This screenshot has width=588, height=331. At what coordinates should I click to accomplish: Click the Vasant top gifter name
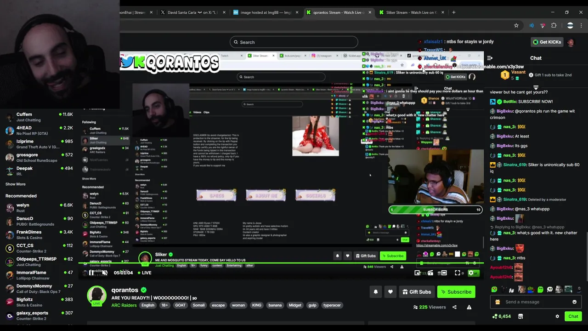(518, 73)
